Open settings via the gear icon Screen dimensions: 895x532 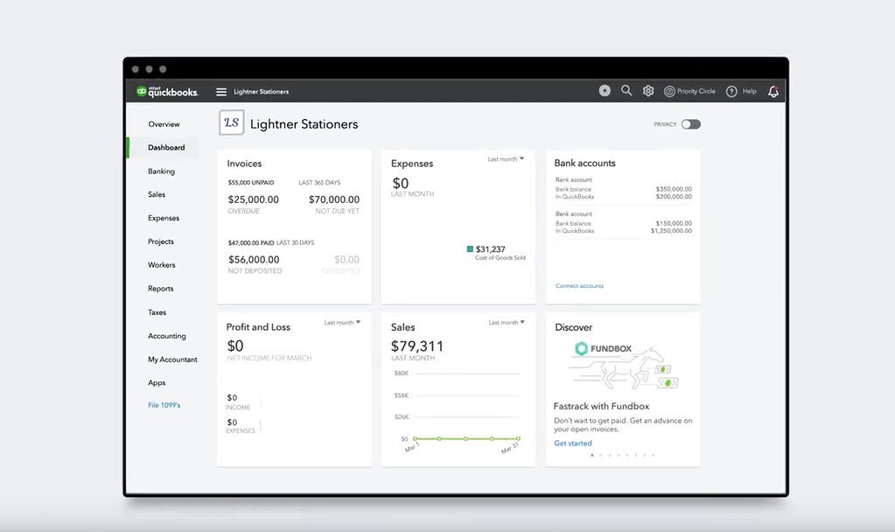pos(648,91)
